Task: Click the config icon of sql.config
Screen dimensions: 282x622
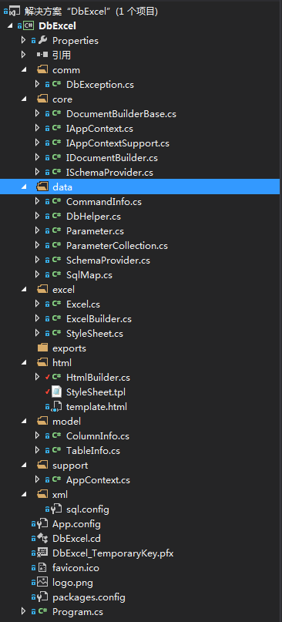Action: pos(56,509)
